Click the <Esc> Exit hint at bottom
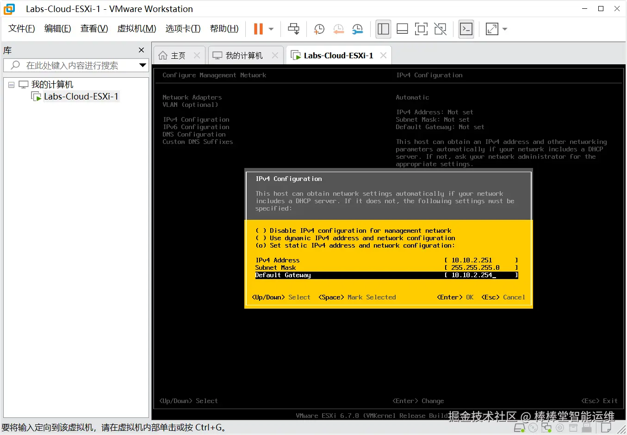This screenshot has height=435, width=627. point(599,401)
